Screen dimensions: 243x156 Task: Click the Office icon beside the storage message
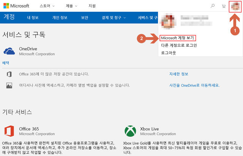(9, 74)
